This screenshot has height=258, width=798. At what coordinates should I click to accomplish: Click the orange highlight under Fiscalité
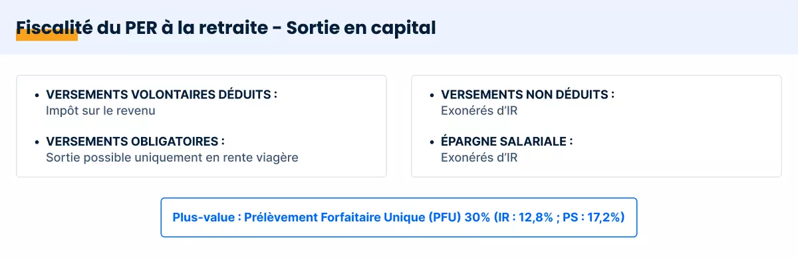point(47,37)
